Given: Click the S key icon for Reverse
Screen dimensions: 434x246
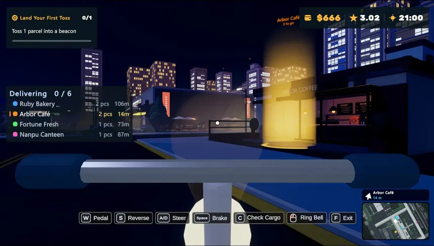Looking at the screenshot, I should 121,218.
